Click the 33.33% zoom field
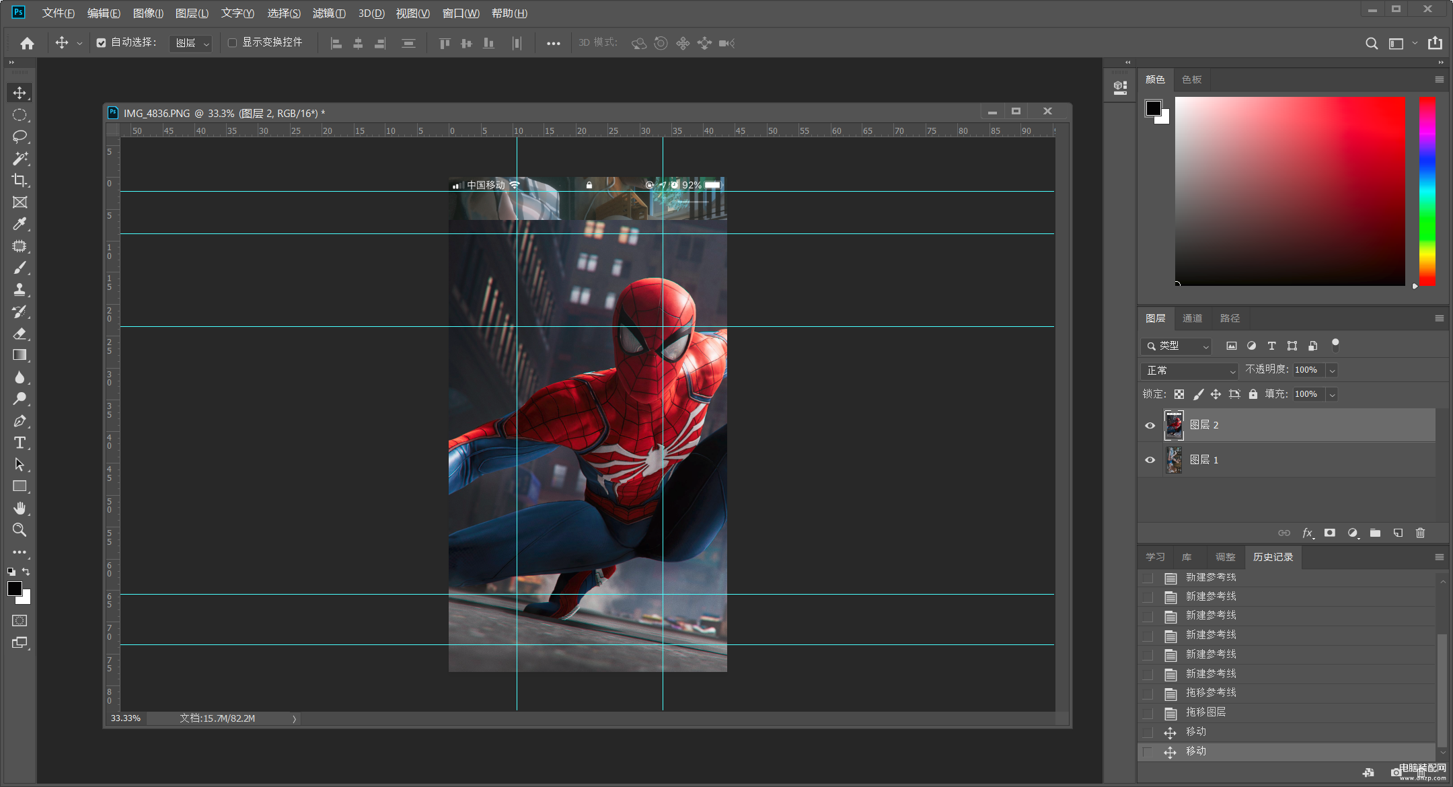 pos(126,719)
